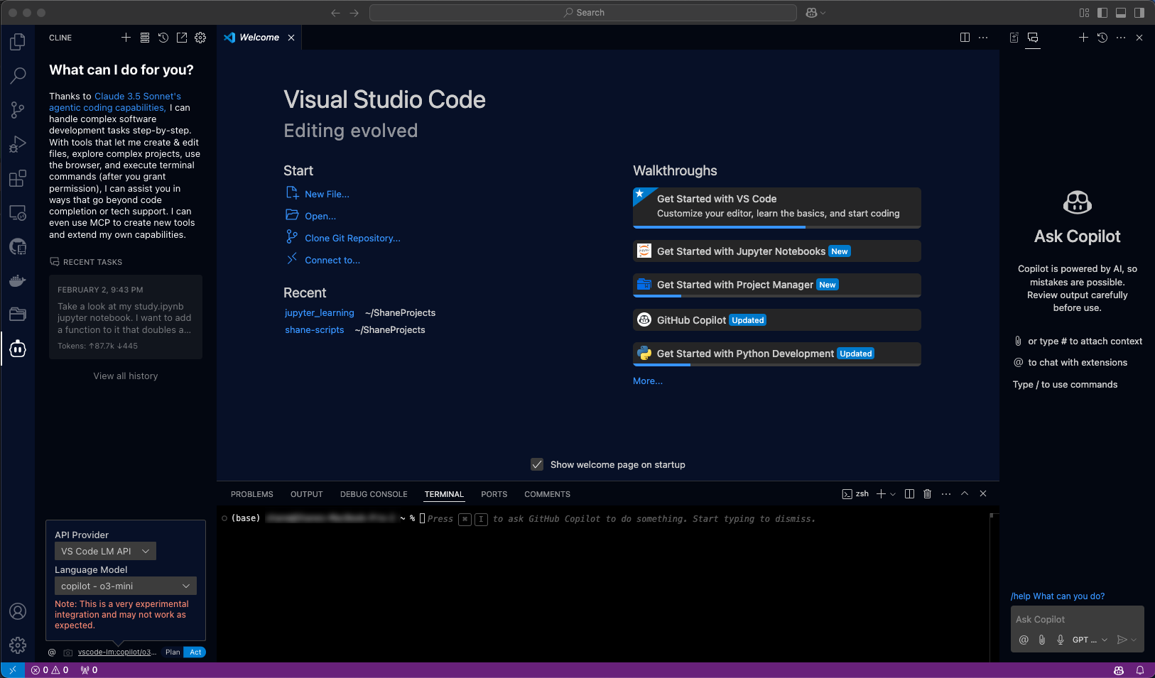
Task: Select the Welcome editor tab
Action: [259, 38]
